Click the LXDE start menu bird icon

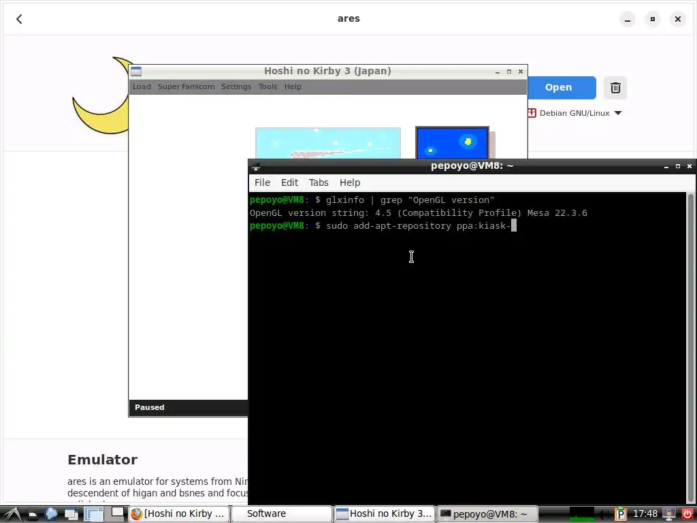(x=12, y=514)
